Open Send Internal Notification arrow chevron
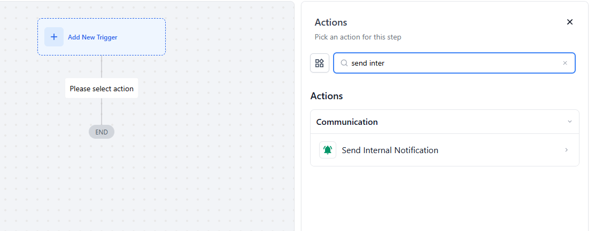The width and height of the screenshot is (595, 231). pos(567,150)
